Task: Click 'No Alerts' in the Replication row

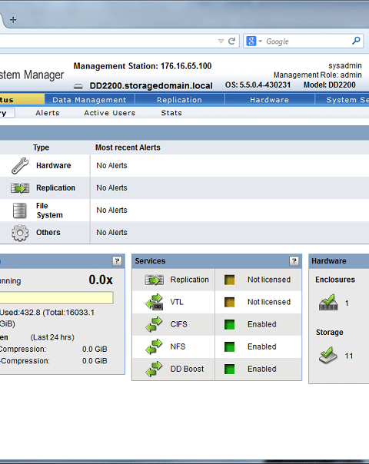Action: tap(111, 188)
